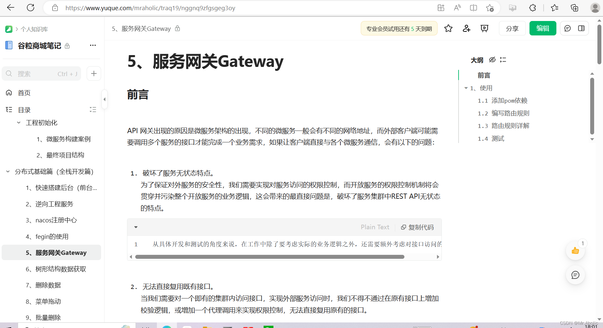
Task: Star this document using the favorite icon
Action: click(x=448, y=28)
